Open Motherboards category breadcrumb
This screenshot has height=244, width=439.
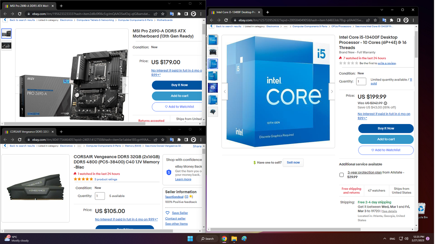pyautogui.click(x=165, y=20)
